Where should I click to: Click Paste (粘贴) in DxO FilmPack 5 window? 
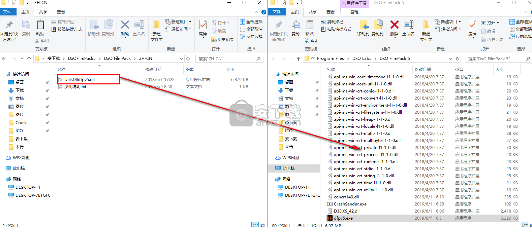[x=310, y=28]
